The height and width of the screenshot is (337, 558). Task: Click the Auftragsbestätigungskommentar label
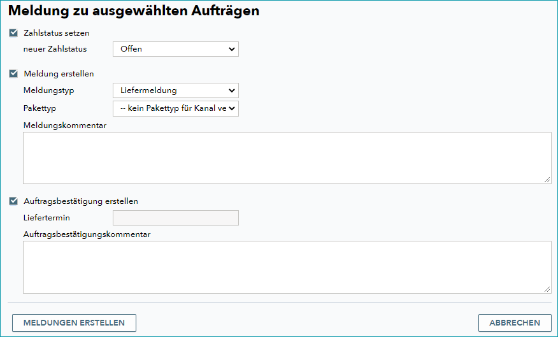pos(87,234)
